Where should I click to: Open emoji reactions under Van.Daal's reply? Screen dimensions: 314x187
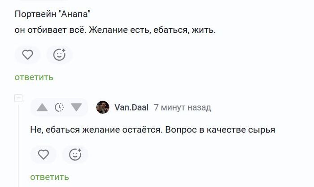(x=75, y=154)
